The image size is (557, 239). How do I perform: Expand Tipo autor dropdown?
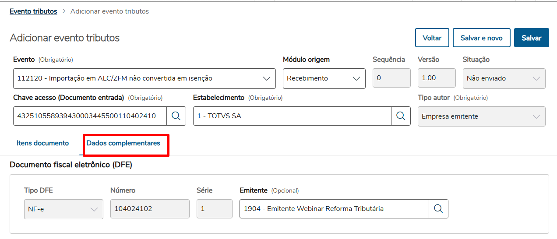[536, 116]
